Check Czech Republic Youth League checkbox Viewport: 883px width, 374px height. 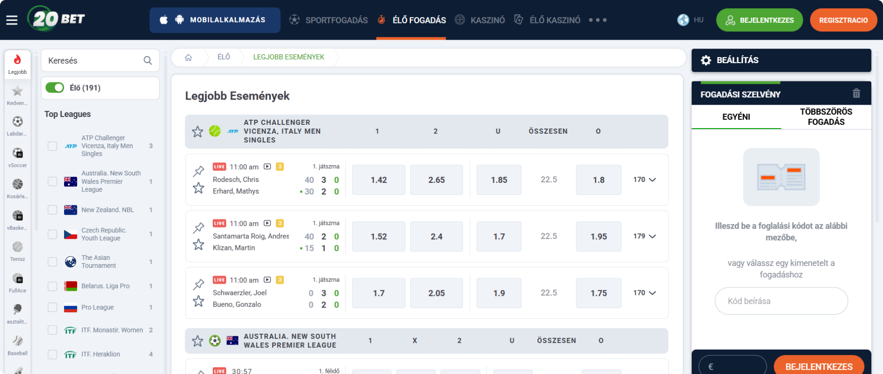coord(52,234)
